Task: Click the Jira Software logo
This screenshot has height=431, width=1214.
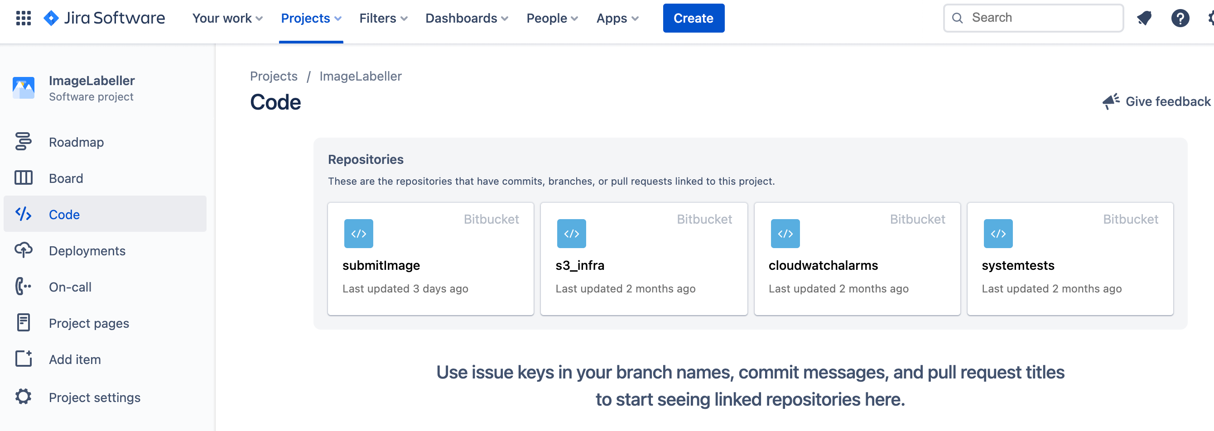Action: 105,18
